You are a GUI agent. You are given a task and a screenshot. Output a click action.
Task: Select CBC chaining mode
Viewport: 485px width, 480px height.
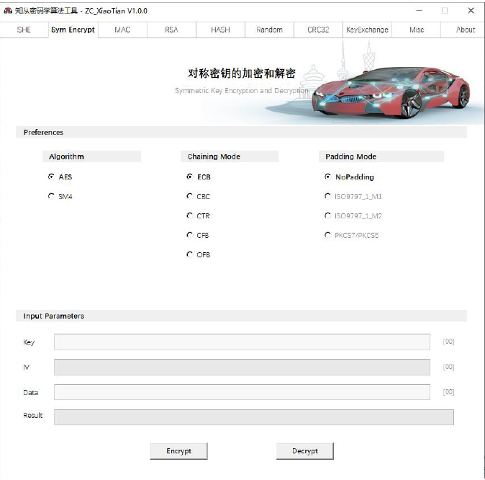190,196
